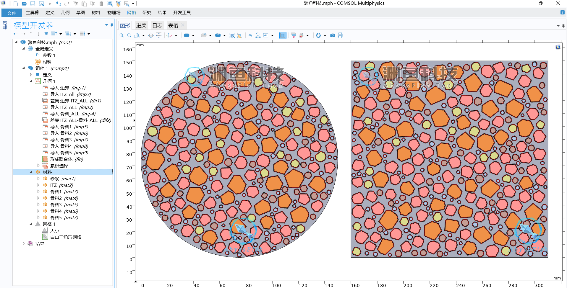Viewport: 567px width, 288px height.
Task: Click the undo arrow in title toolbar
Action: click(58, 4)
